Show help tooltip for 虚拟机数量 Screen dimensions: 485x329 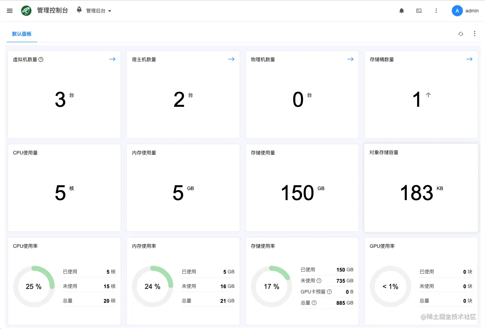pos(41,59)
